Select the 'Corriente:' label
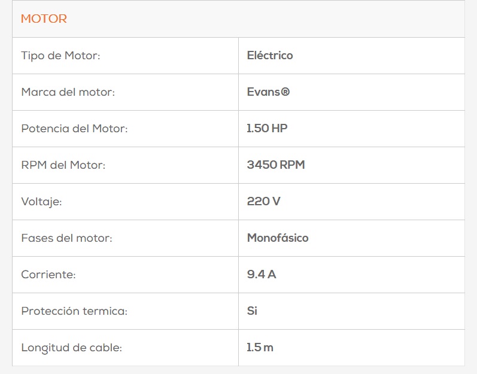477x374 pixels. tap(48, 275)
